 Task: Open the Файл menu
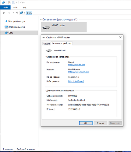tap(5, 8)
